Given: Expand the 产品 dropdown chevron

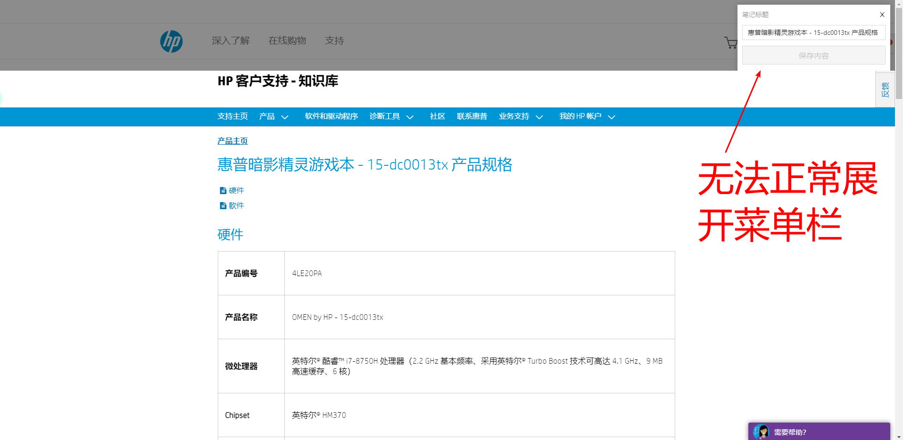Looking at the screenshot, I should 285,117.
